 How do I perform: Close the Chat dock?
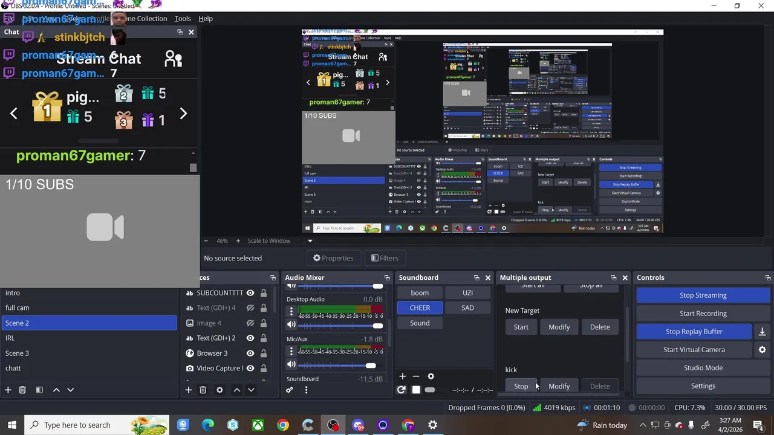(191, 32)
